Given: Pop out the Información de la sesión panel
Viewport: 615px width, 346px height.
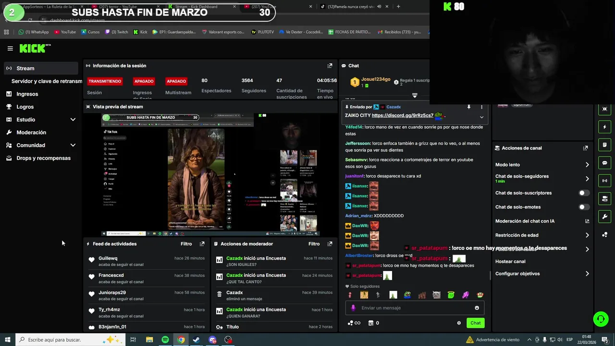Looking at the screenshot, I should click(x=330, y=66).
